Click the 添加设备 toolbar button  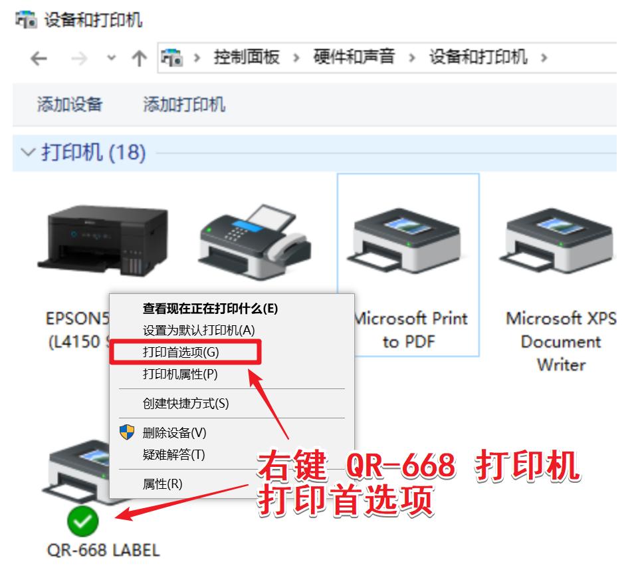pyautogui.click(x=70, y=104)
